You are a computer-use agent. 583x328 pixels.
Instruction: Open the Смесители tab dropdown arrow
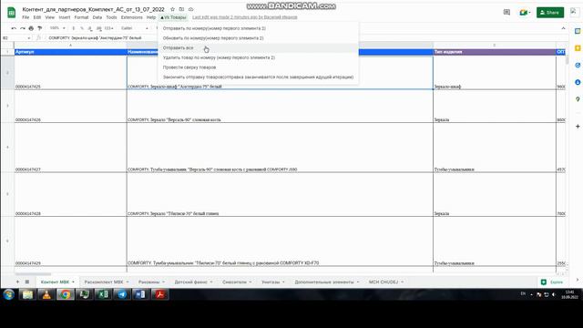pos(251,282)
